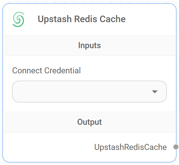This screenshot has width=179, height=165.
Task: Select the Upstash Redis Cache node title
Action: click(x=81, y=19)
